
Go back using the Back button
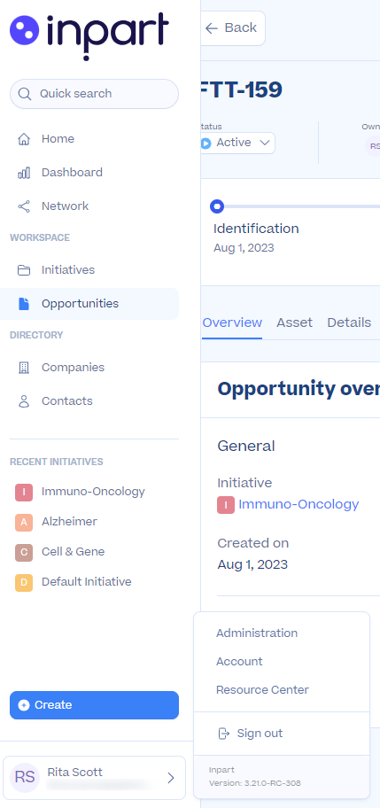233,27
